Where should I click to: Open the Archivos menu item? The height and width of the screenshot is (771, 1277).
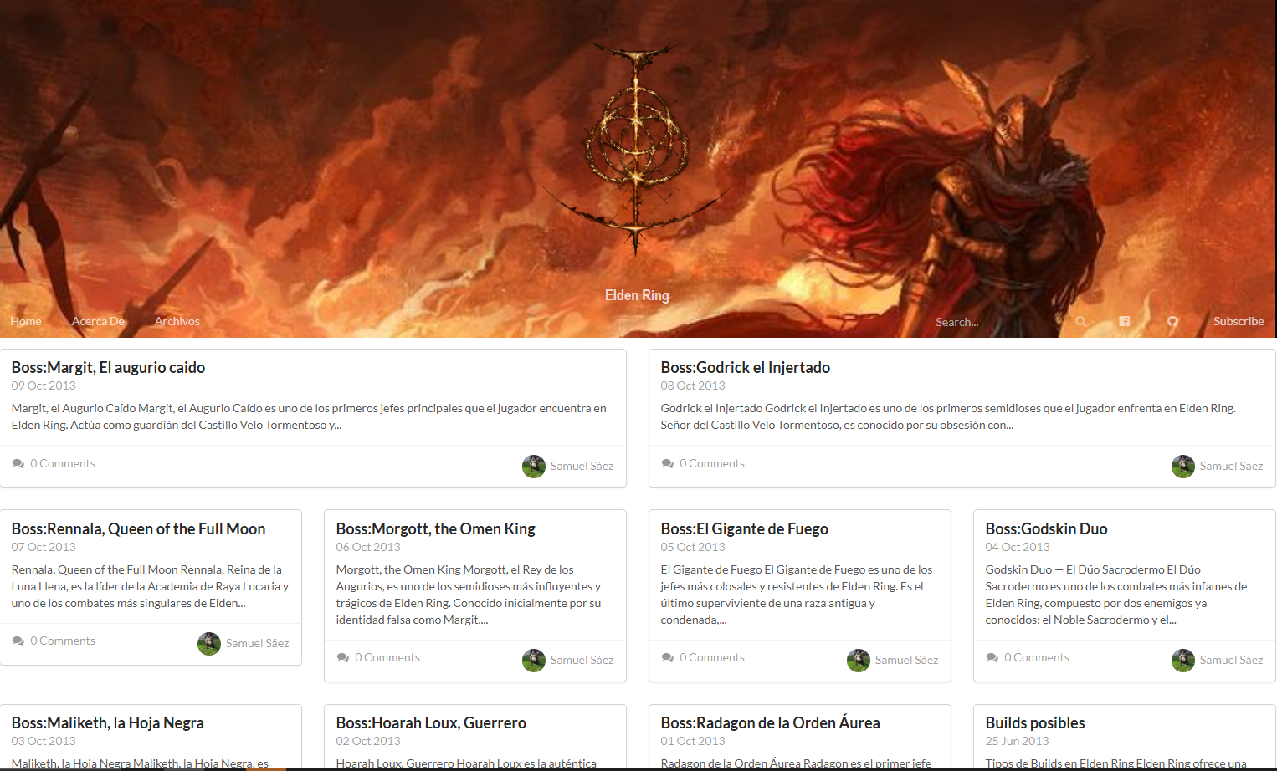[x=177, y=321]
